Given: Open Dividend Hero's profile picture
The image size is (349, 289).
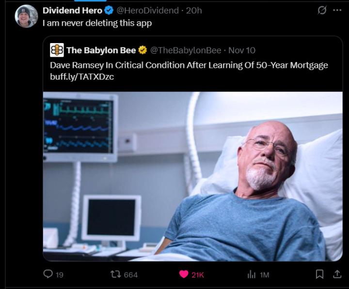Looking at the screenshot, I should pos(26,16).
